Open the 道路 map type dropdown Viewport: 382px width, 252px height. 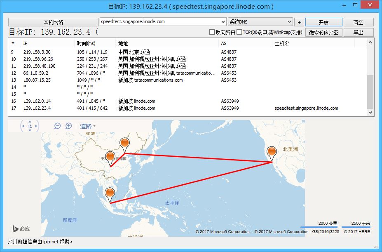pos(88,126)
